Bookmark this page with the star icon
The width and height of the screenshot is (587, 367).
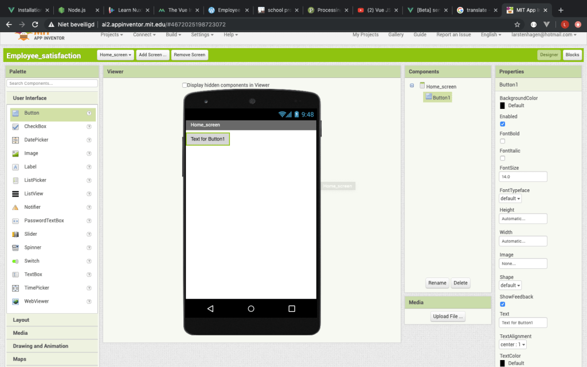[517, 25]
